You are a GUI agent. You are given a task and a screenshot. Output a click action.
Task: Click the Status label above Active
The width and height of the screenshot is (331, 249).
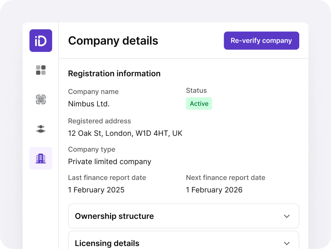pos(196,91)
